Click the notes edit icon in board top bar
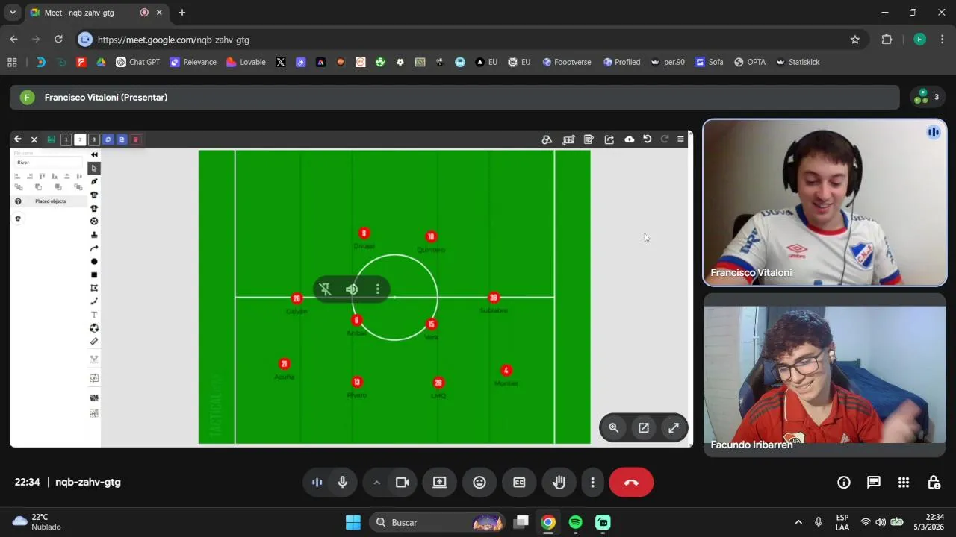956x537 pixels. pyautogui.click(x=589, y=139)
